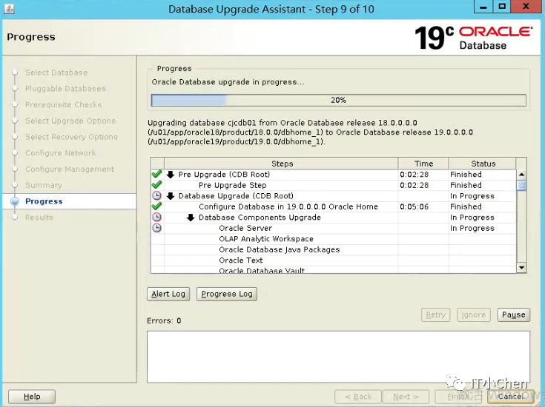Select Select Recovery Options step in sidebar
545x407 pixels.
[x=71, y=137]
